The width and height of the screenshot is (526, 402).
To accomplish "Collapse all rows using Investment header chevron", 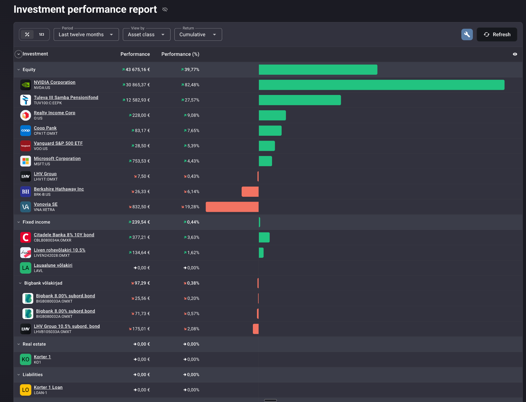I will click(18, 54).
